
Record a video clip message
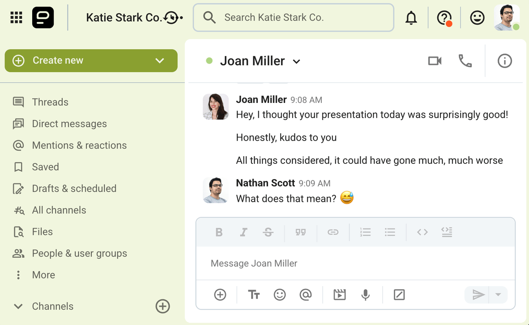point(339,295)
